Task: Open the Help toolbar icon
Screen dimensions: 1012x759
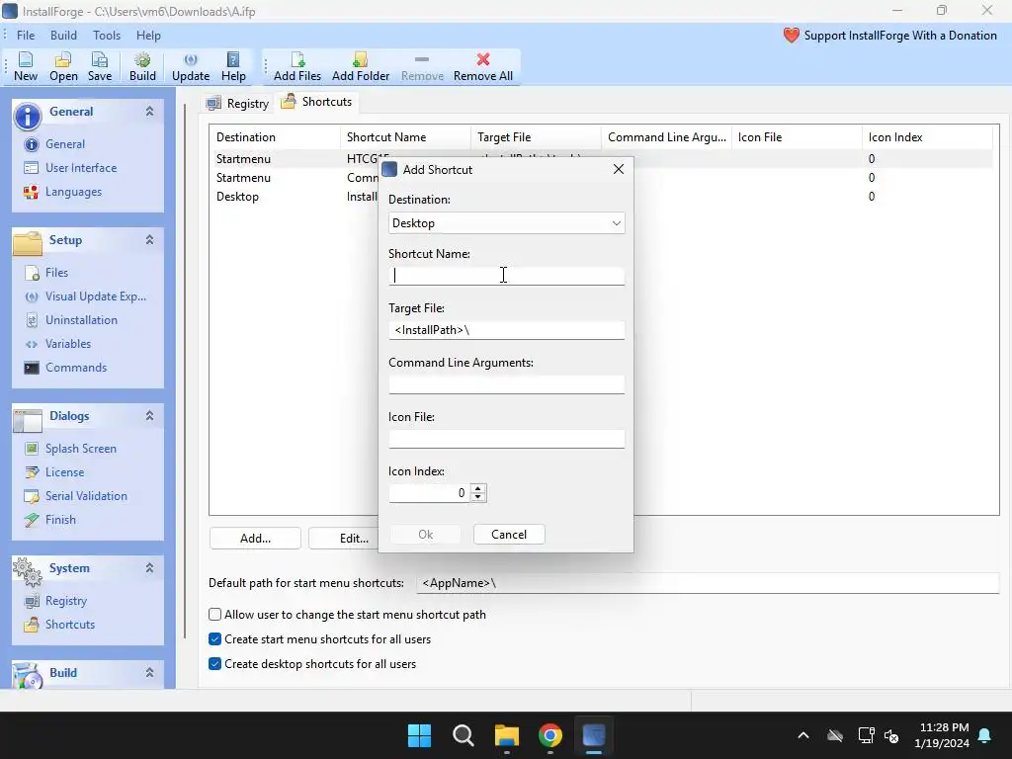Action: (x=233, y=66)
